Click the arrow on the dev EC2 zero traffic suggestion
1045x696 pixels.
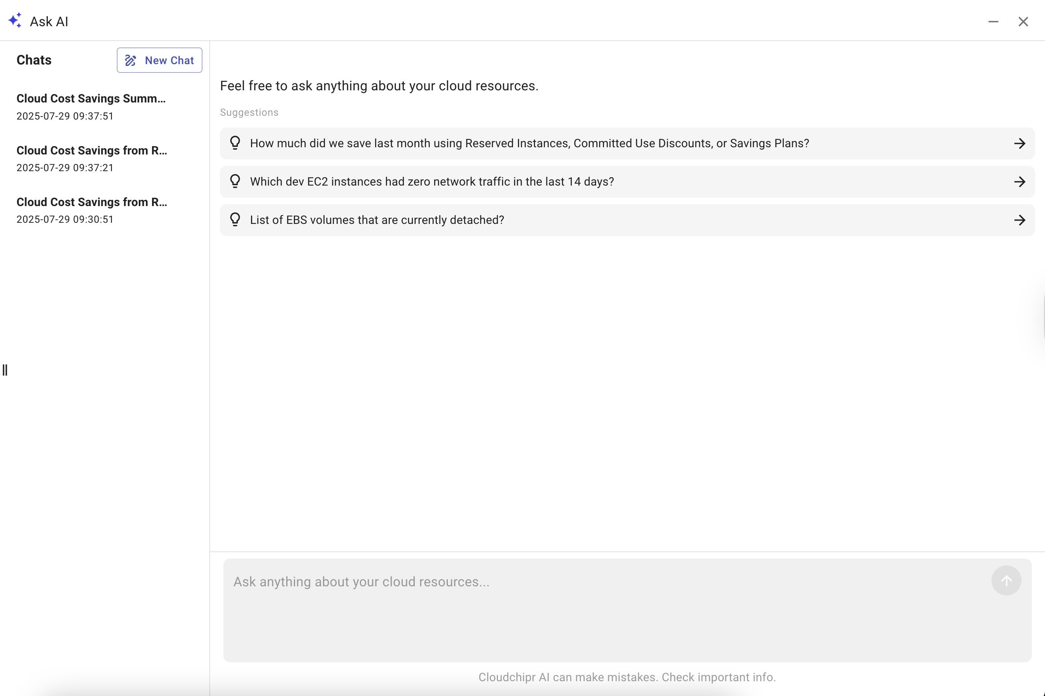click(1019, 181)
